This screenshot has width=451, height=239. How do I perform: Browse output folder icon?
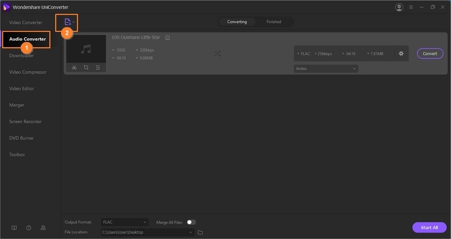pyautogui.click(x=201, y=233)
